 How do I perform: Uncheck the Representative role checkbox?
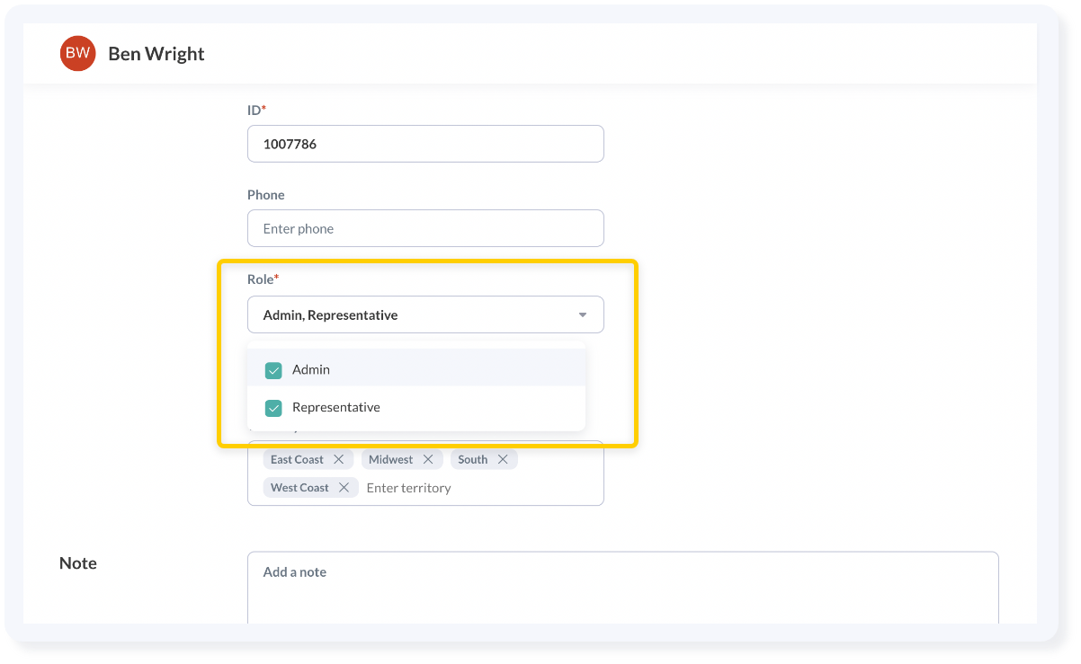[273, 407]
